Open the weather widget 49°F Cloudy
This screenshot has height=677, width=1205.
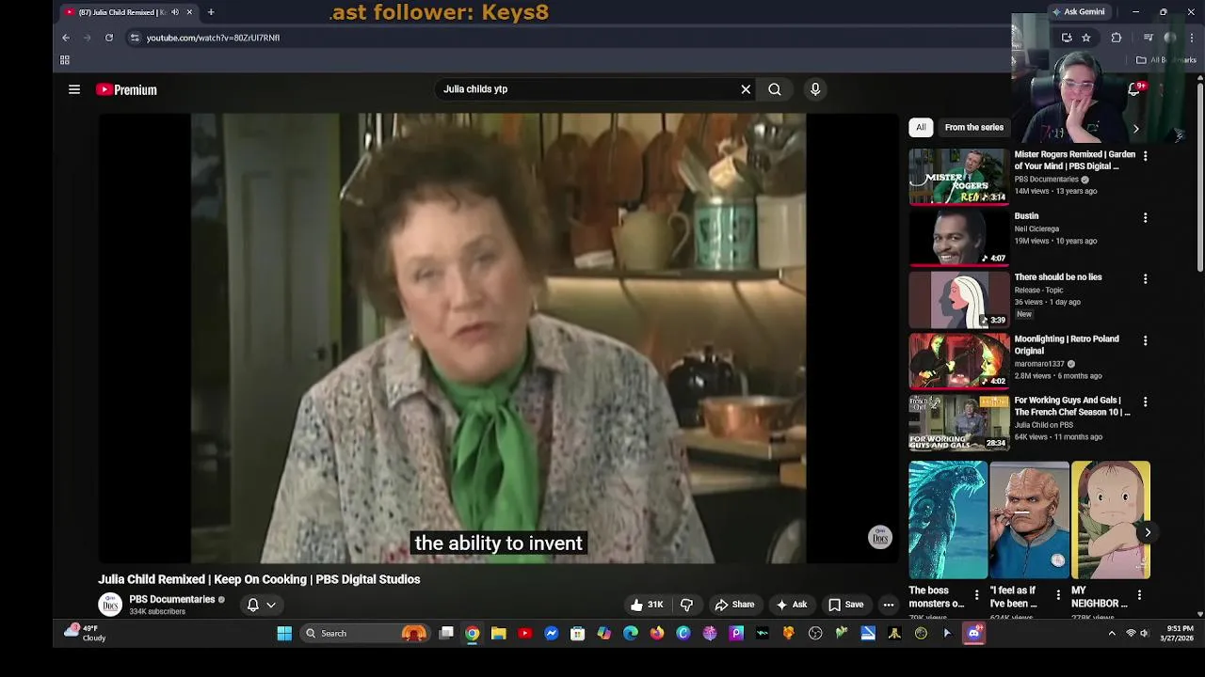(x=86, y=633)
